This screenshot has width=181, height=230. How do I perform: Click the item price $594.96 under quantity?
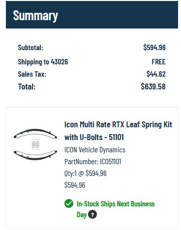coord(75,185)
